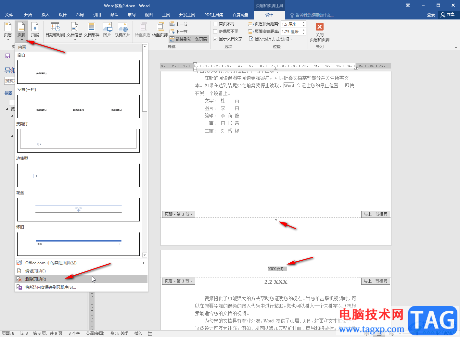Toggle 奇偶页不同 different odd even checkbox
This screenshot has height=337, width=460.
[x=215, y=31]
